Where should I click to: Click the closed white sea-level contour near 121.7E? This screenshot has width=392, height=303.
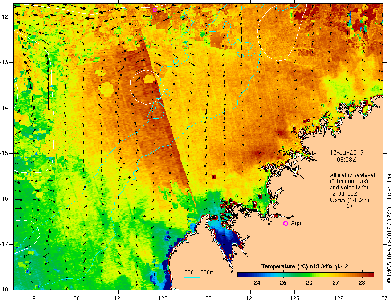click(x=147, y=87)
